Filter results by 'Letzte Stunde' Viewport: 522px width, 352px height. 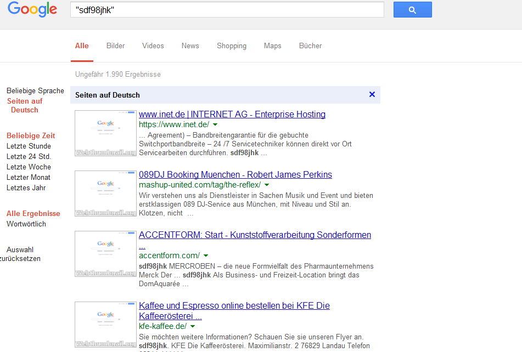[29, 146]
